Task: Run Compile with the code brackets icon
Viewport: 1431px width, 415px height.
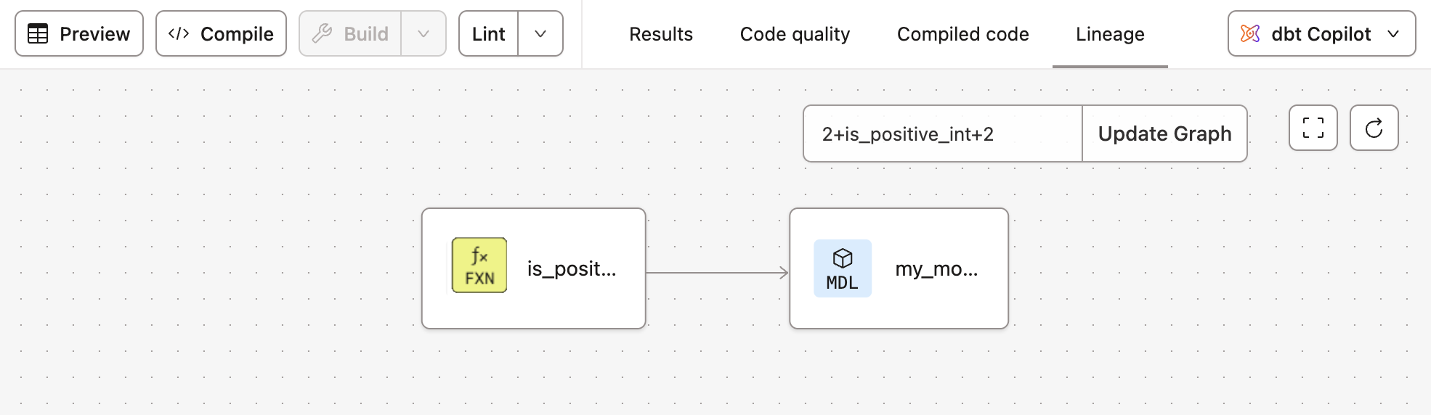Action: pyautogui.click(x=221, y=34)
